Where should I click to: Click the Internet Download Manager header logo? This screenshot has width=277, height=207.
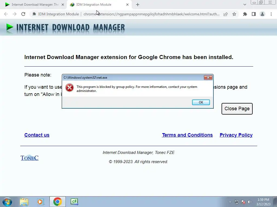pos(65,28)
